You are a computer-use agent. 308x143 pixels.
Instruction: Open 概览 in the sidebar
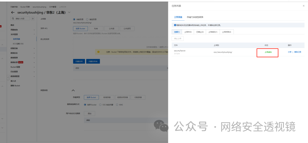click(x=12, y=25)
